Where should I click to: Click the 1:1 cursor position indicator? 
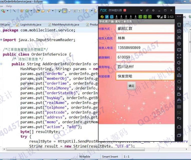click(127, 156)
